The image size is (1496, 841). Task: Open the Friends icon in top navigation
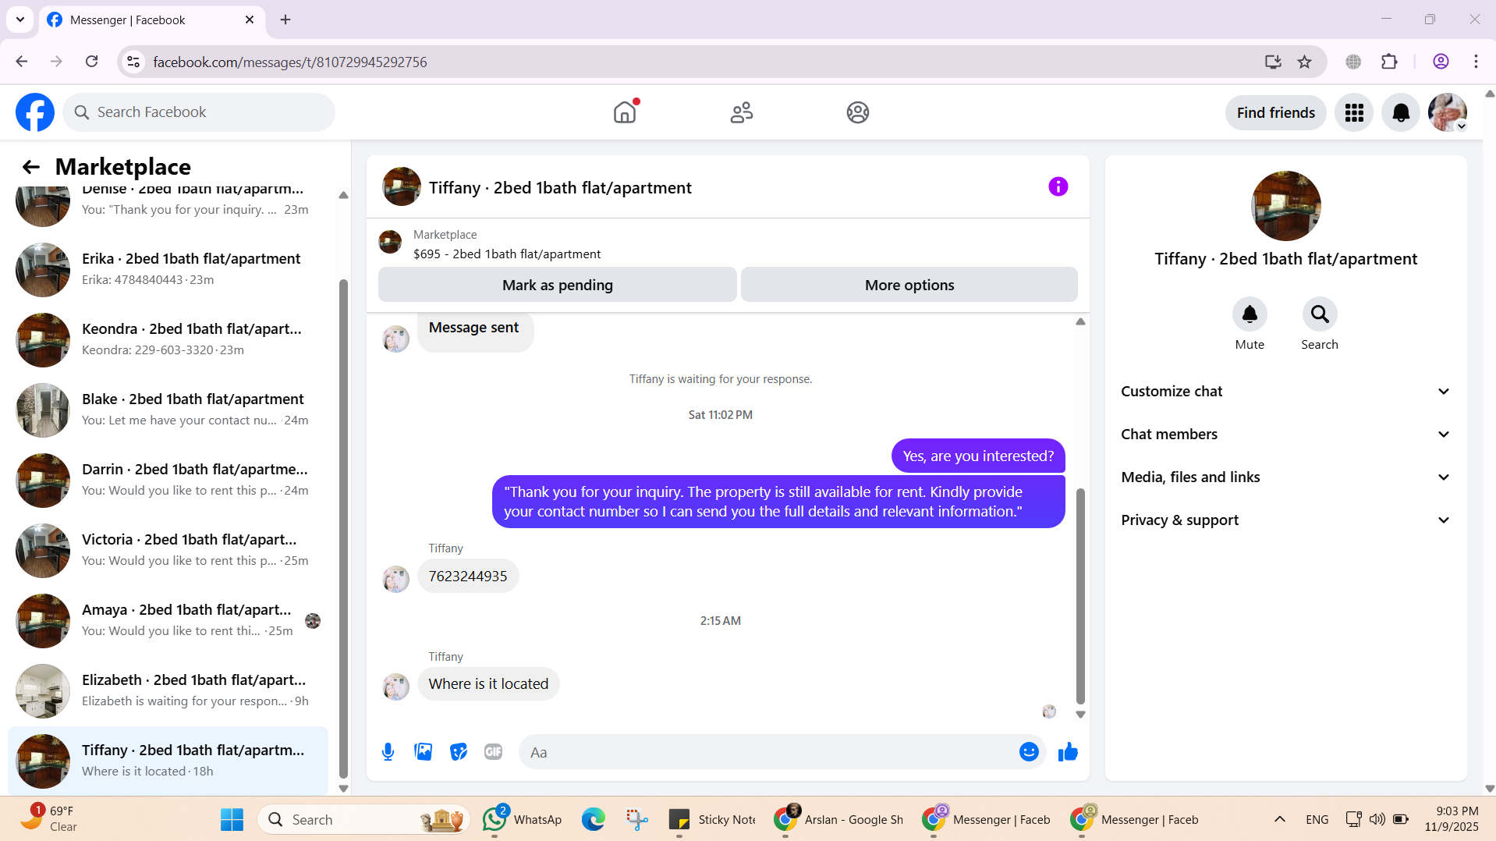(741, 112)
